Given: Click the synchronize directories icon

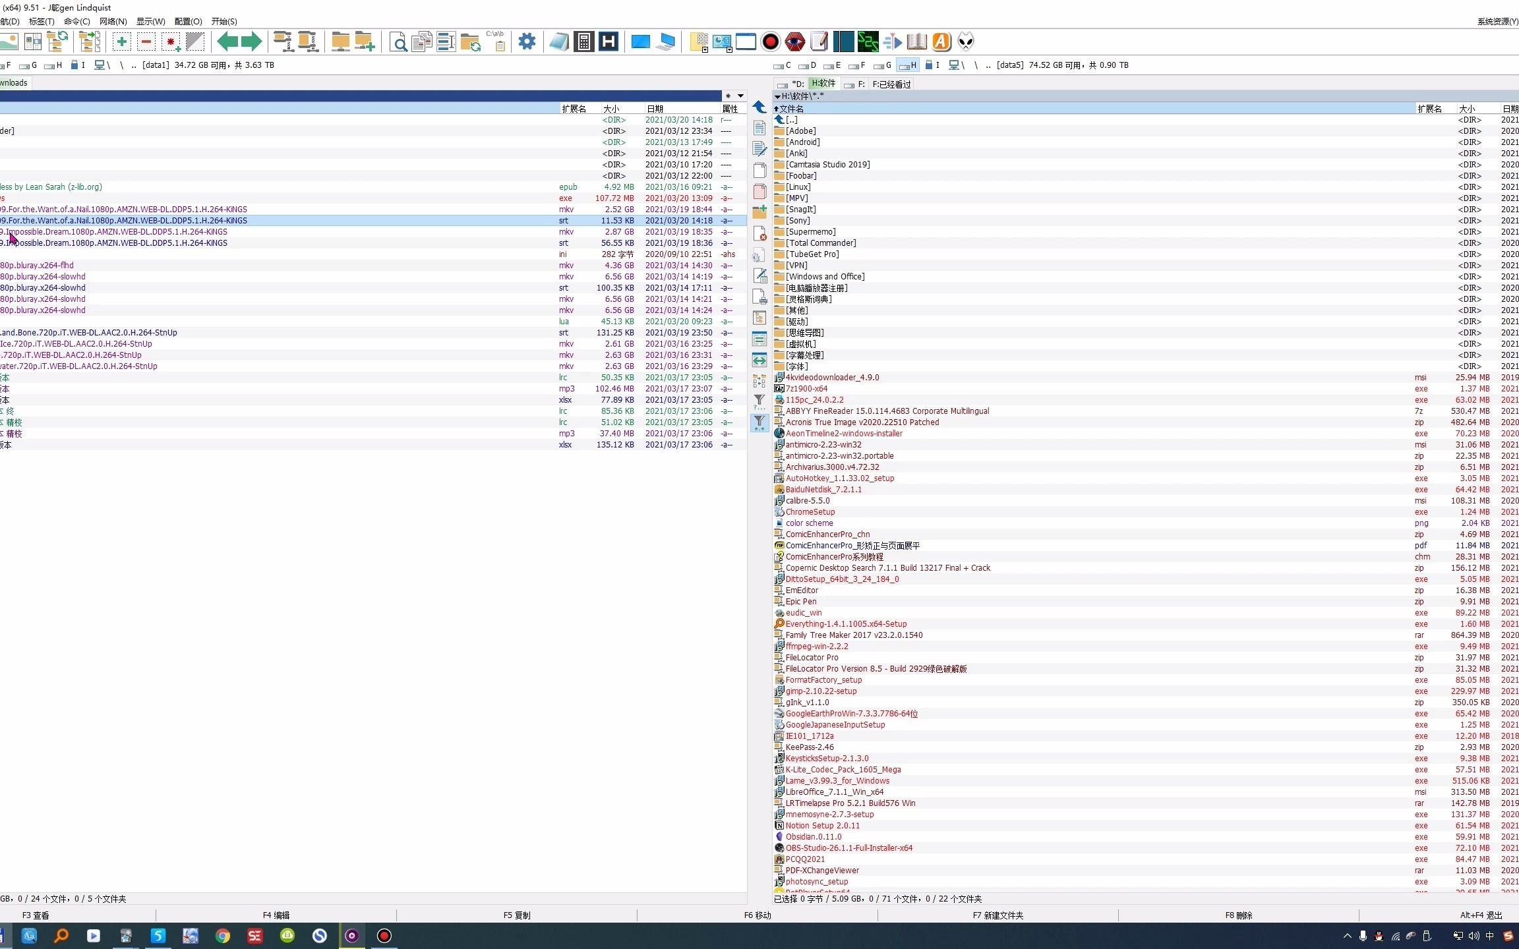Looking at the screenshot, I should (x=471, y=42).
